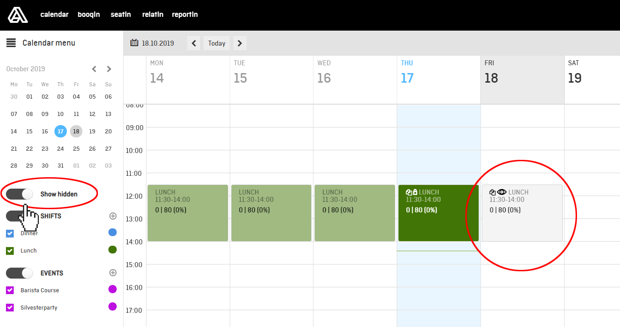This screenshot has width=620, height=327.
Task: Open the calendar tab
Action: pyautogui.click(x=54, y=15)
